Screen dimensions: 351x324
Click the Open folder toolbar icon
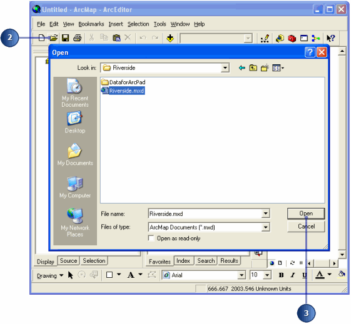click(x=54, y=37)
